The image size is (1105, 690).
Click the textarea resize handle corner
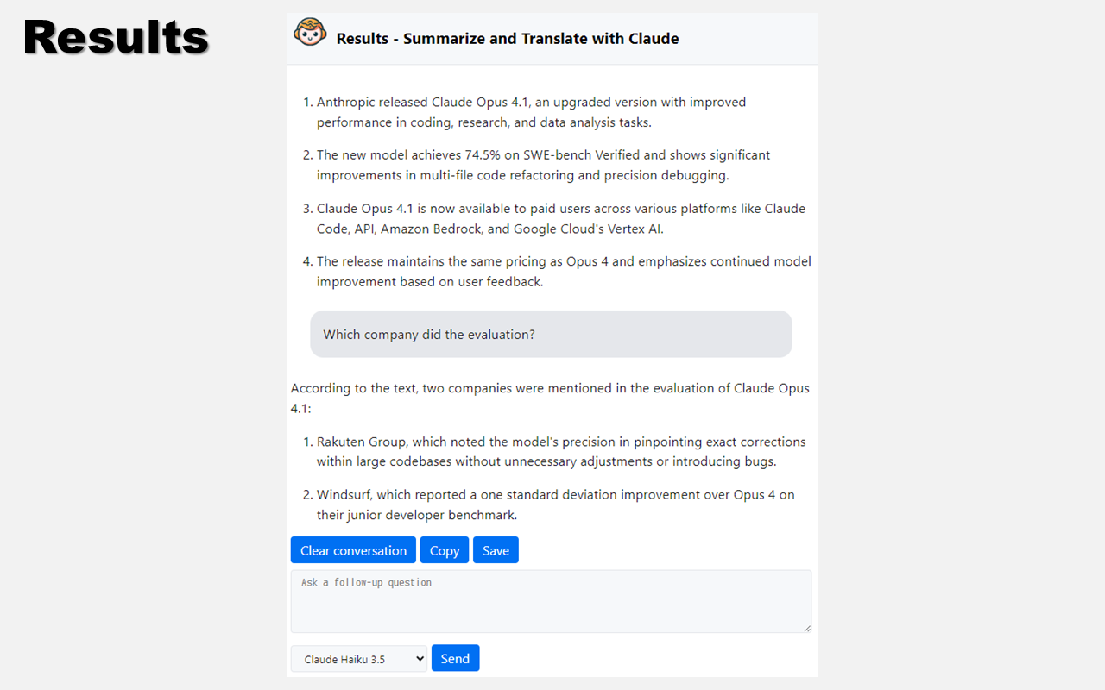[807, 628]
